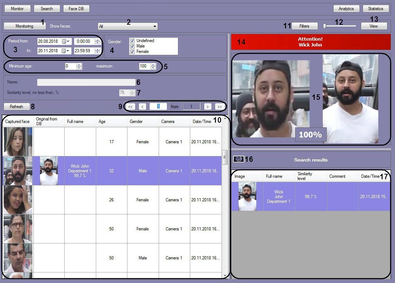Viewport: 395px width, 283px height.
Task: Go to the first page of results
Action: tap(130, 107)
